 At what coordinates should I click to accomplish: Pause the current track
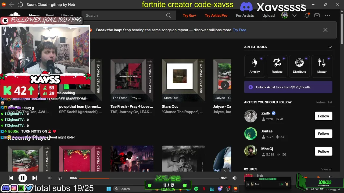(23, 178)
